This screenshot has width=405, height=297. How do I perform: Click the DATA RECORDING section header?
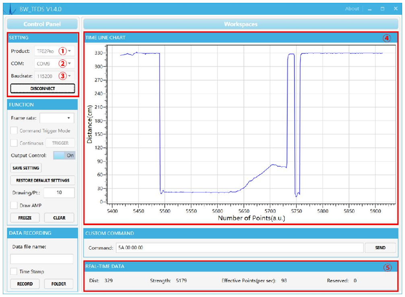43,233
